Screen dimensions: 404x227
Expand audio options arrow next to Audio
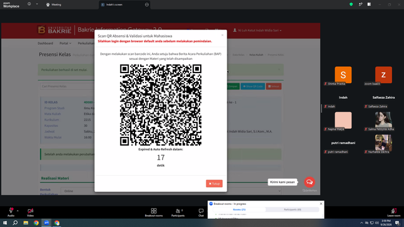pos(18,211)
